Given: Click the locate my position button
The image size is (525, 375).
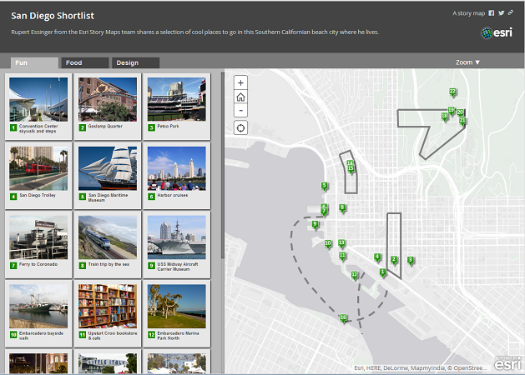Looking at the screenshot, I should coord(241,127).
